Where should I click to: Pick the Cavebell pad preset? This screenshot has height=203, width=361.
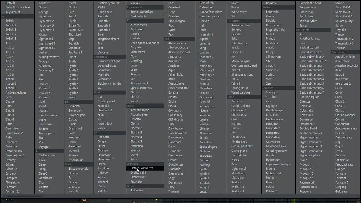pyautogui.click(x=77, y=115)
